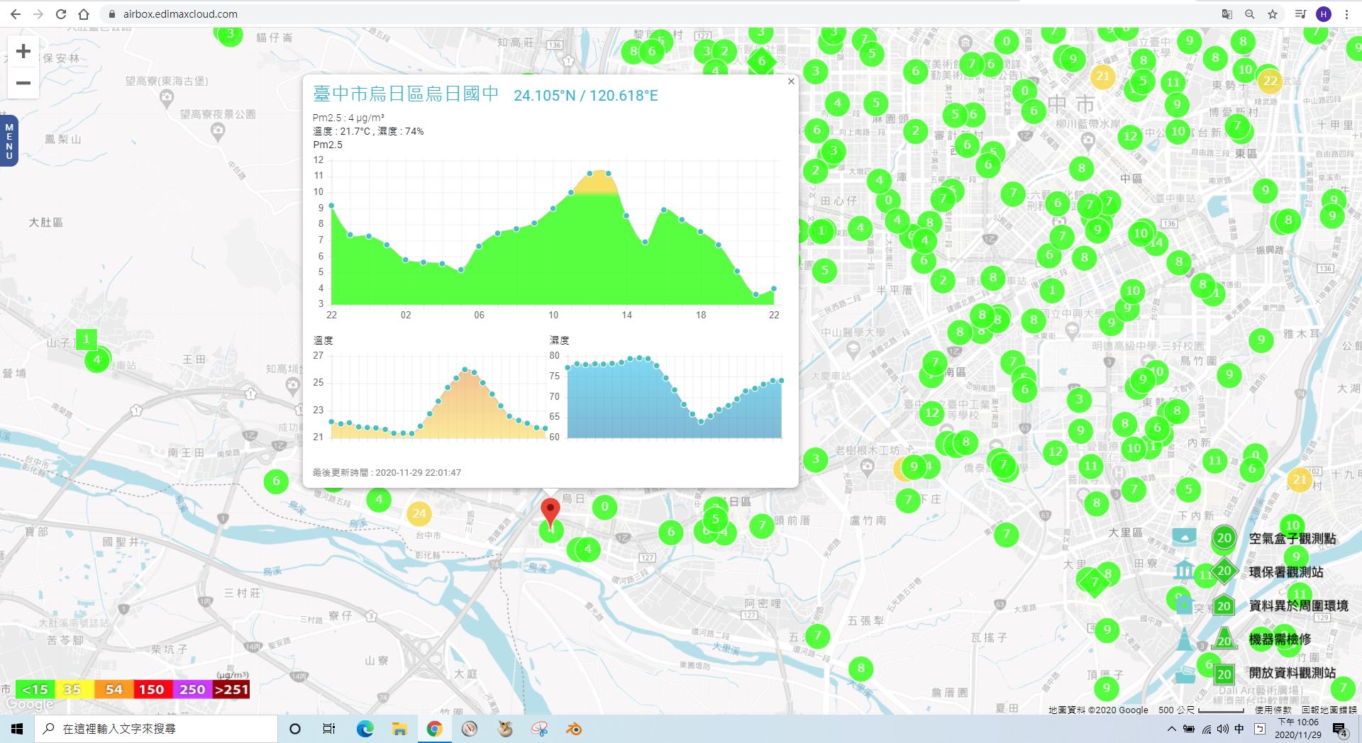Click the house-shaped legend icon
The width and height of the screenshot is (1362, 743).
pos(1183,605)
